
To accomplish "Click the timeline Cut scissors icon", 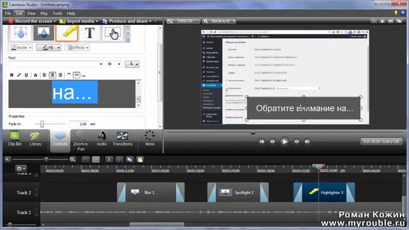I will coord(109,159).
